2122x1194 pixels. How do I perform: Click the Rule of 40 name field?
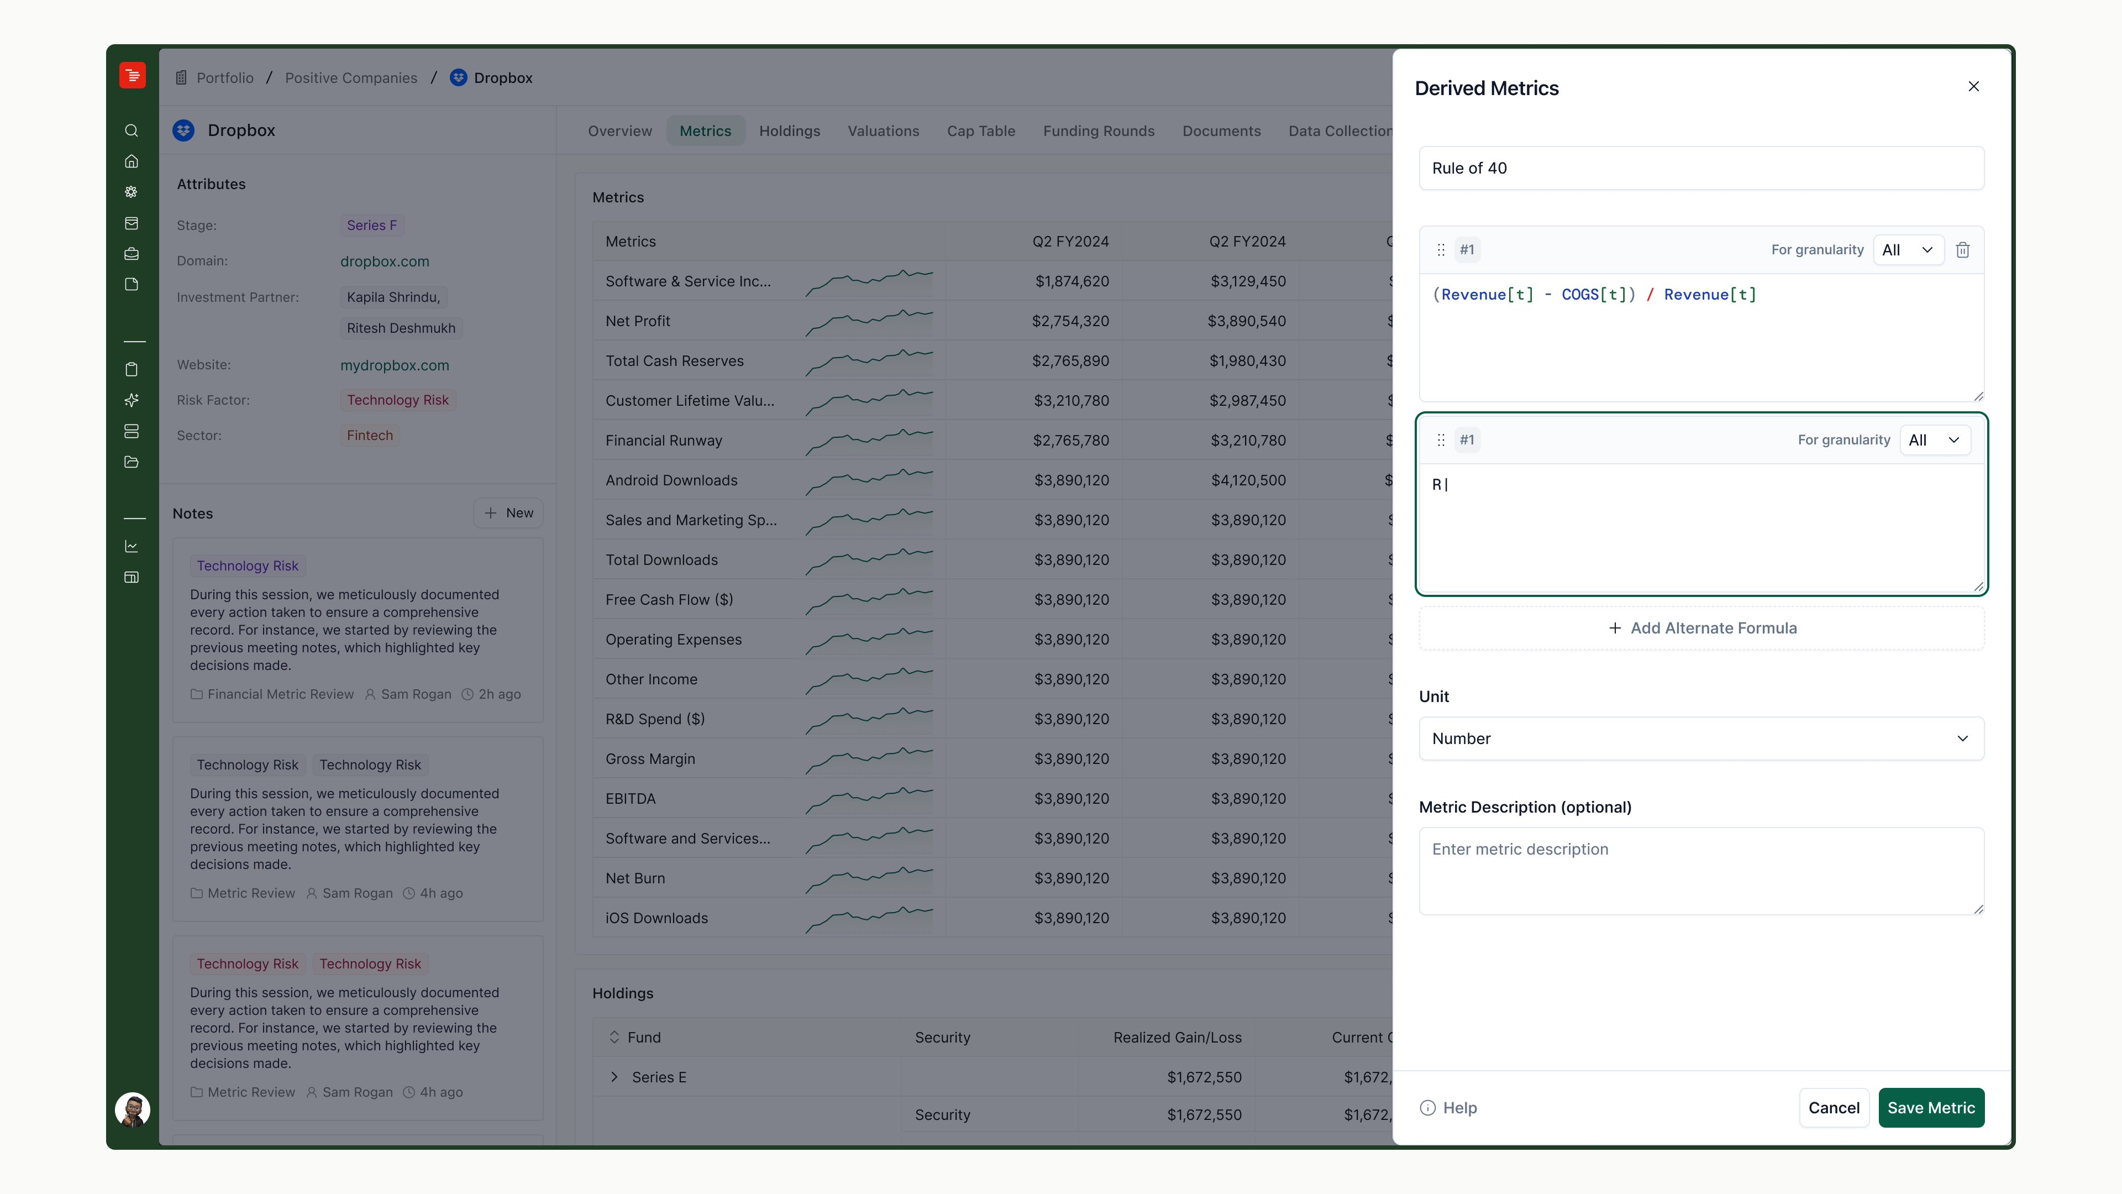[x=1701, y=168]
